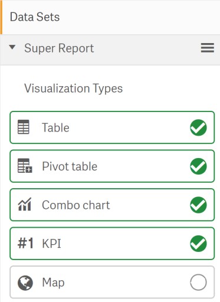The height and width of the screenshot is (302, 220).
Task: Click the Map globe icon
Action: [25, 283]
